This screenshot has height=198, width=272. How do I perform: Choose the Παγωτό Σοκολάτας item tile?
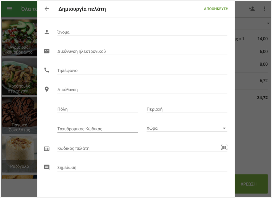[19, 115]
